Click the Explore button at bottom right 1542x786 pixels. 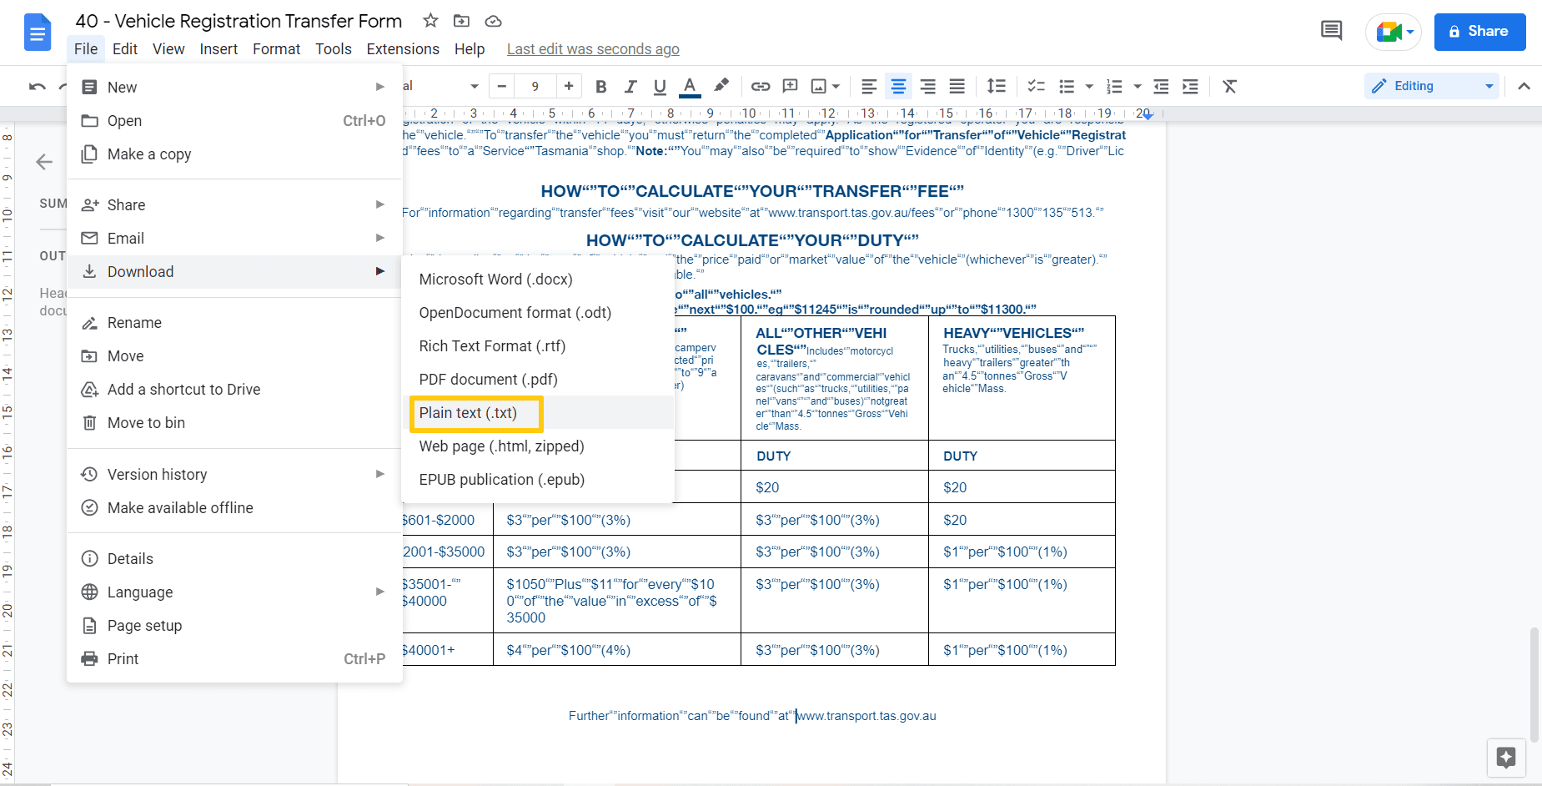coord(1506,758)
